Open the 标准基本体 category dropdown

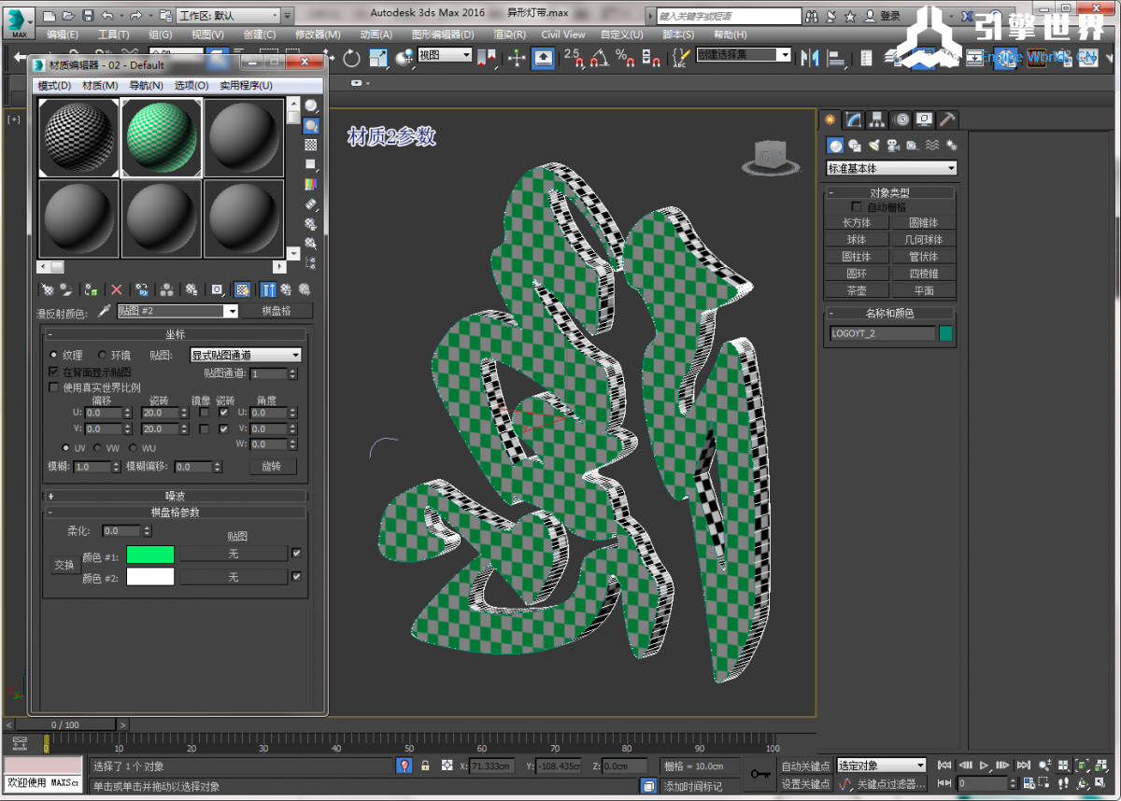pos(891,169)
